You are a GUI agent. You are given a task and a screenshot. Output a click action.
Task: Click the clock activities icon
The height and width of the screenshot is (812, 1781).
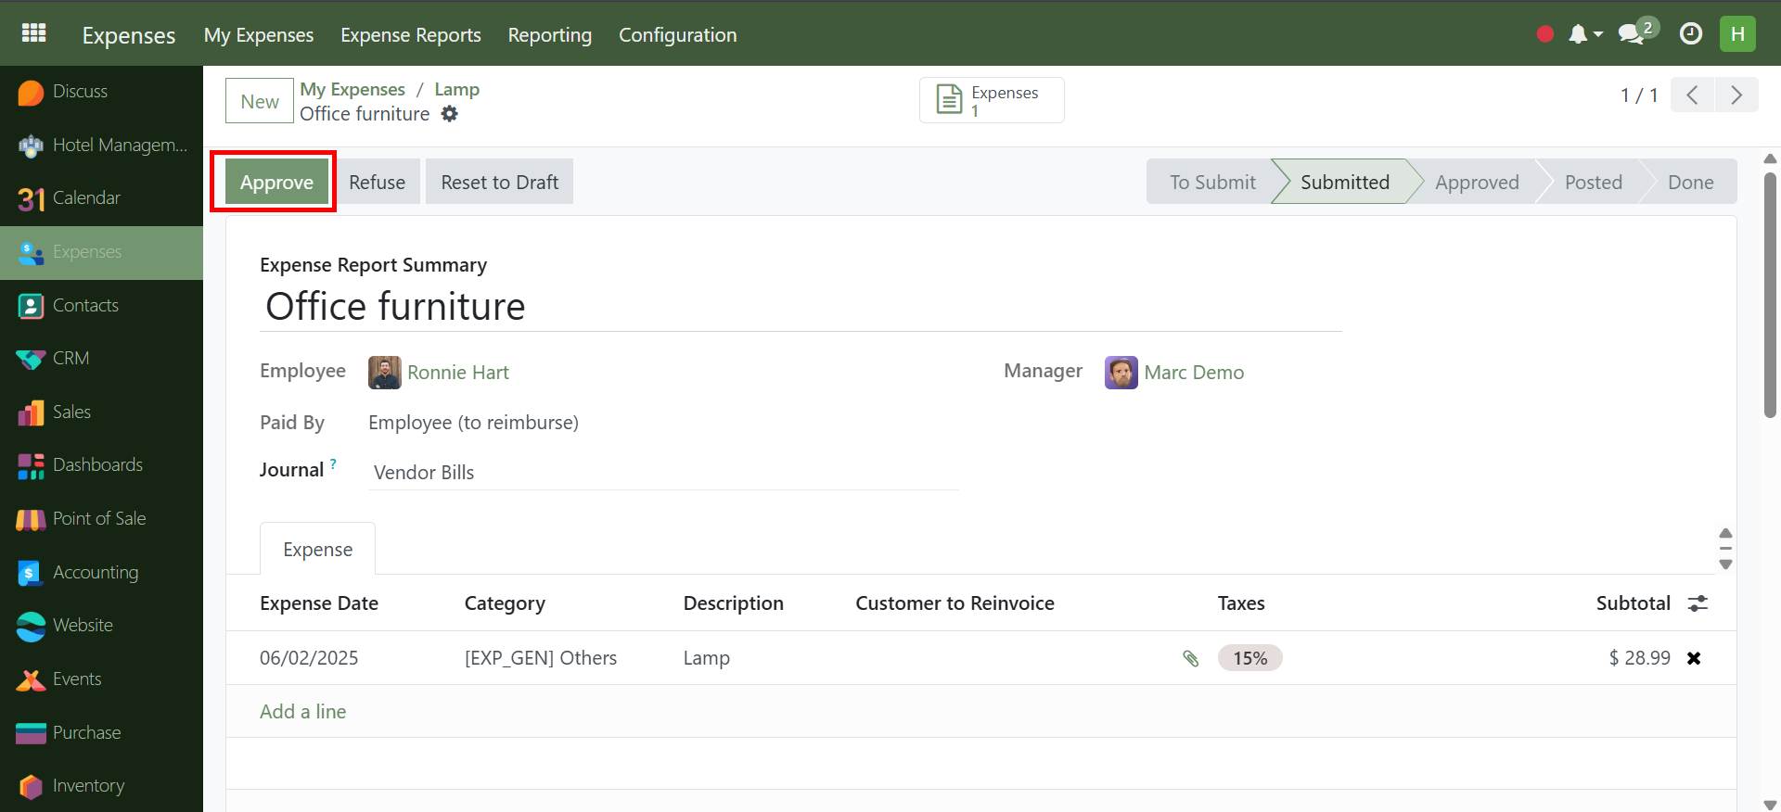[1691, 34]
